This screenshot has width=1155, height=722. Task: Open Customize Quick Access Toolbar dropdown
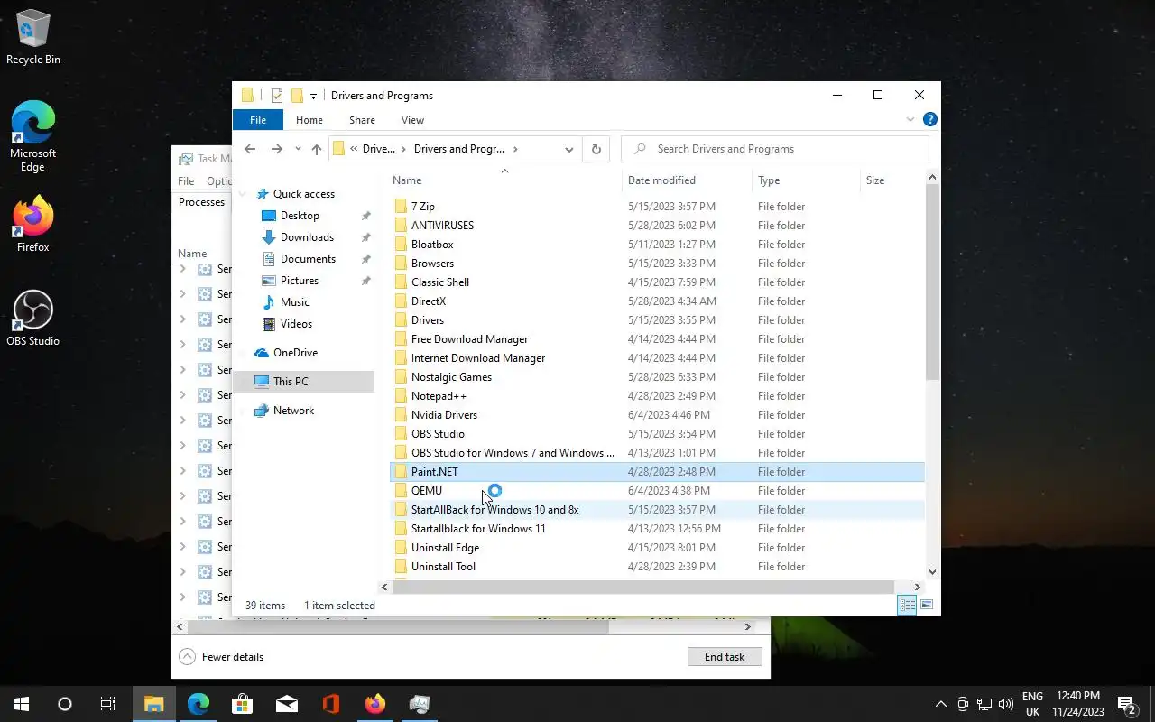point(313,96)
